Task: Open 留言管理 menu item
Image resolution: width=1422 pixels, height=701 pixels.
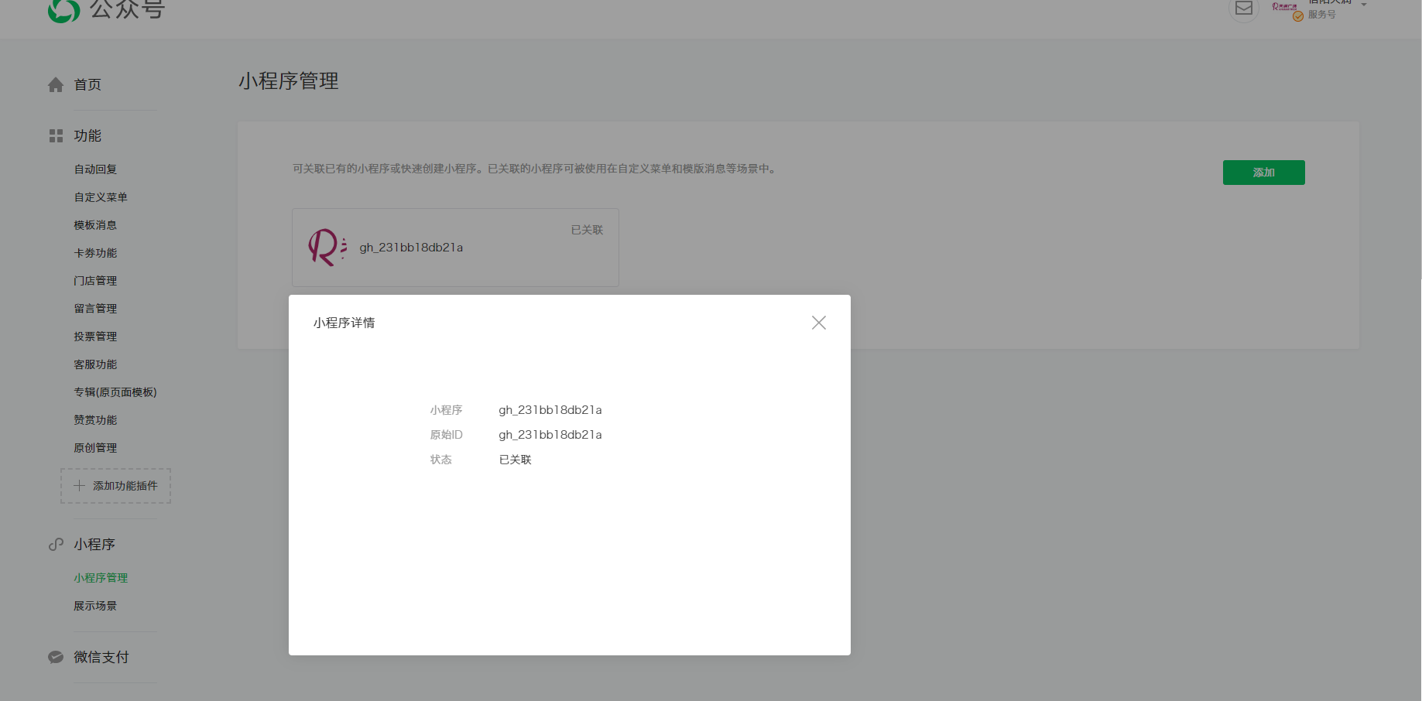Action: (95, 309)
